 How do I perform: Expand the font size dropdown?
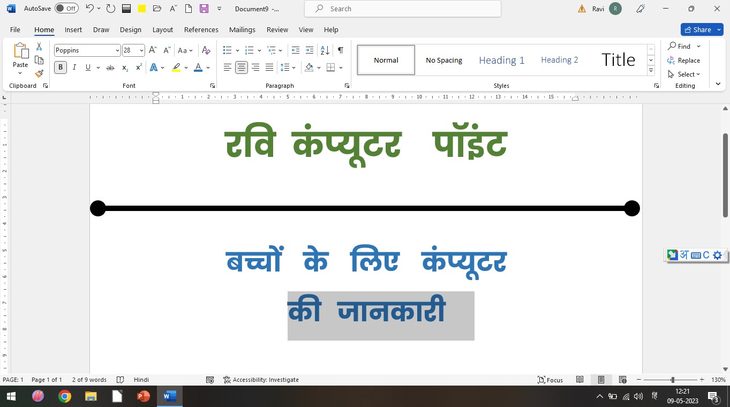141,50
